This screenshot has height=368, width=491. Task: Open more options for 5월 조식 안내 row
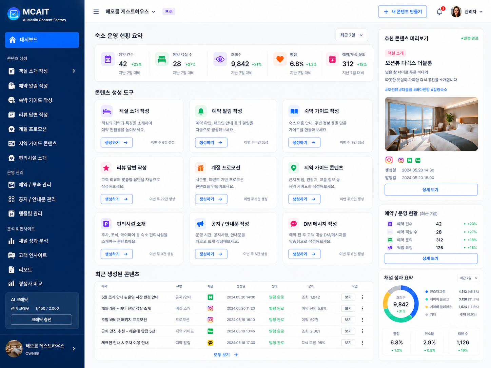[x=362, y=297]
